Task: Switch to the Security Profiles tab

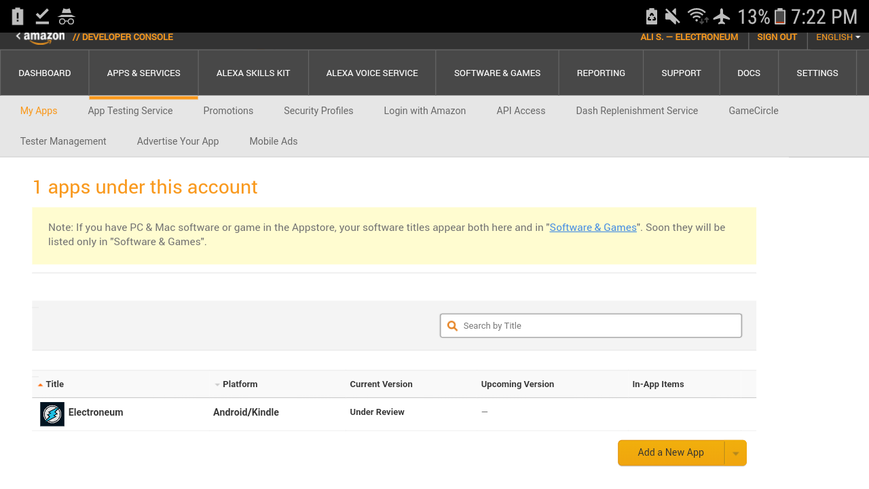Action: (x=318, y=111)
